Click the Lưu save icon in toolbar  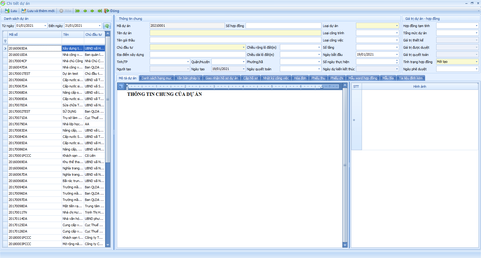(7, 11)
